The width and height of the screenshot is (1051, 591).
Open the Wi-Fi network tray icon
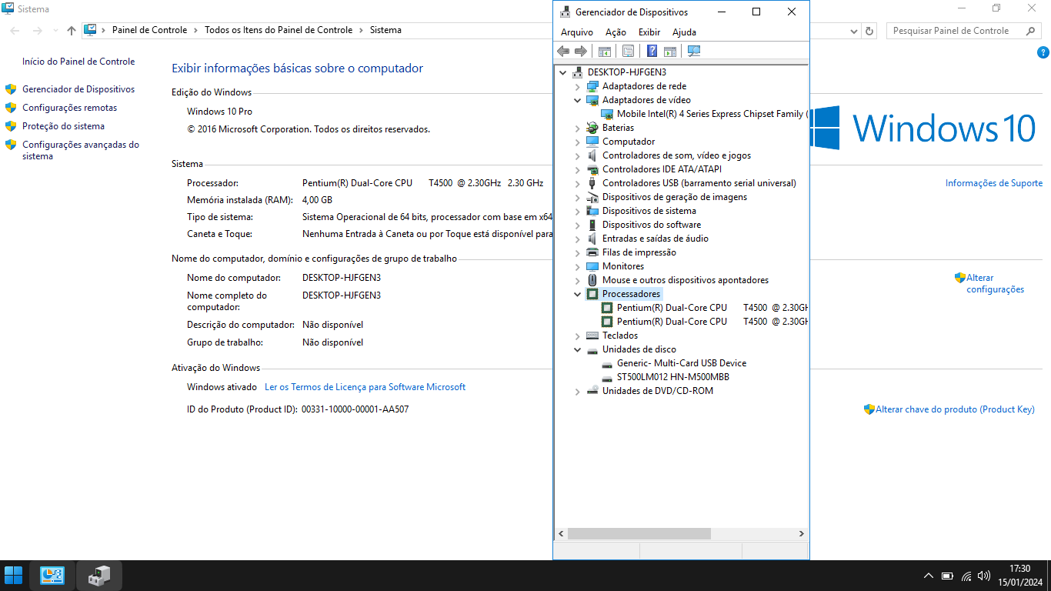(966, 576)
